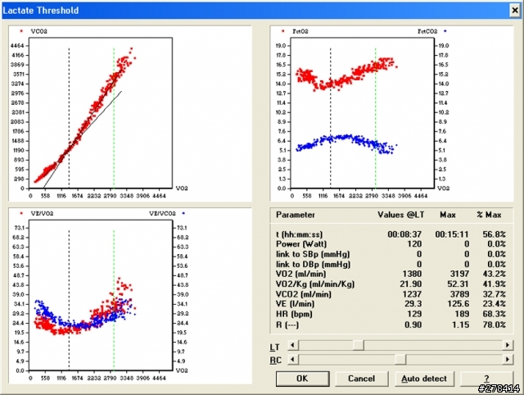
Task: Select the link to SBp (mmHg) row
Action: (391, 254)
